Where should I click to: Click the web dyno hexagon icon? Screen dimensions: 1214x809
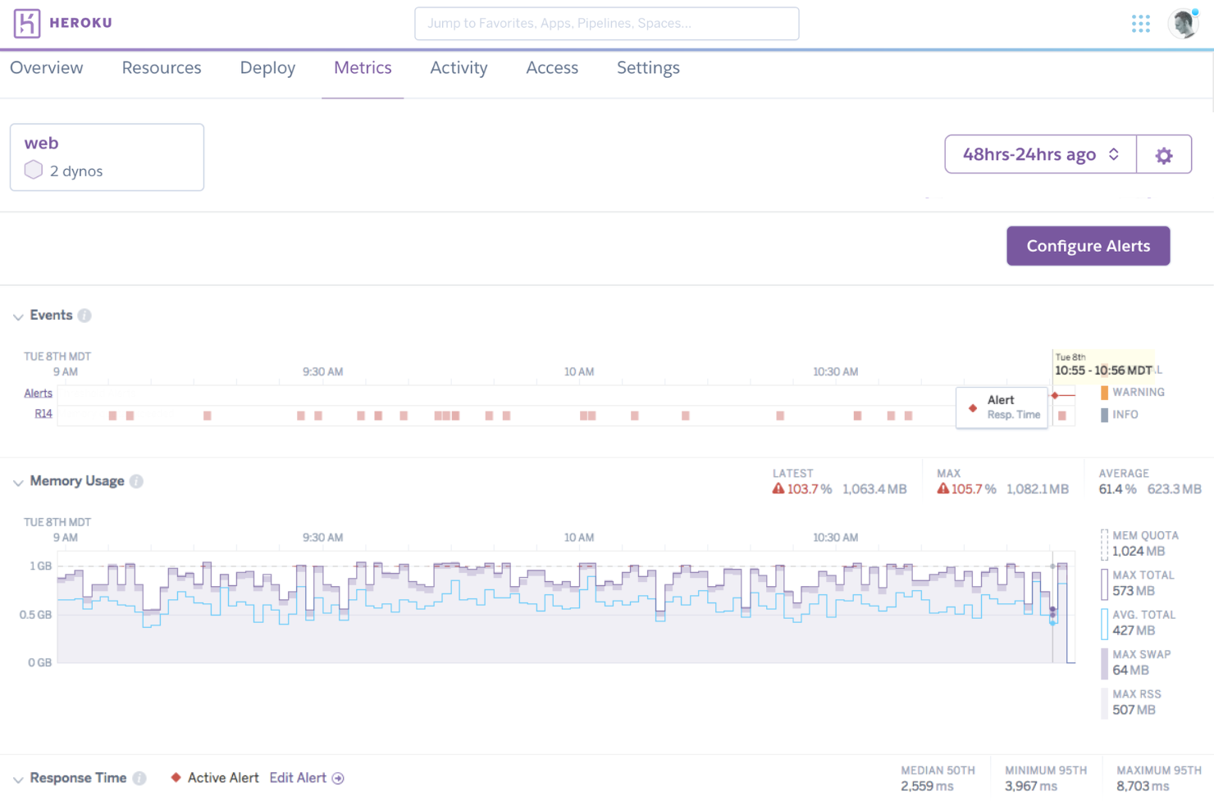click(x=33, y=170)
